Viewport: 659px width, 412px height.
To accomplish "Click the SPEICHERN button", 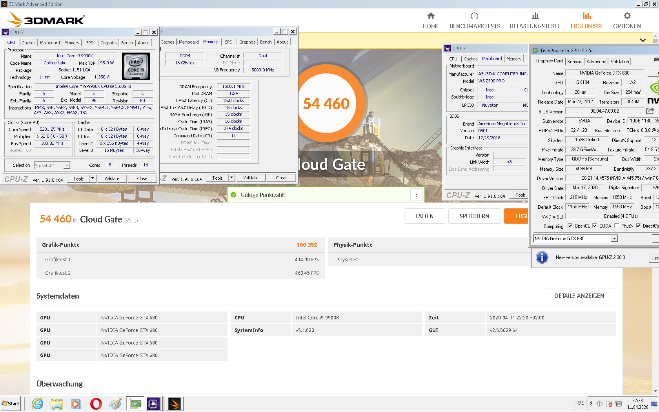I will [x=474, y=216].
